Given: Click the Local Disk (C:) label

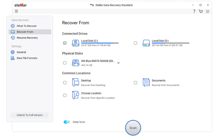Looking at the screenshot, I should [x=89, y=41].
